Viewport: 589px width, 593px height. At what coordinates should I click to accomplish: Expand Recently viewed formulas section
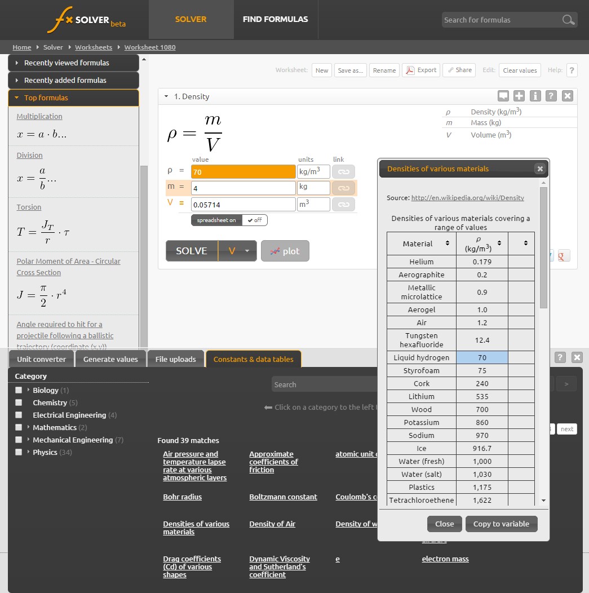(x=73, y=63)
